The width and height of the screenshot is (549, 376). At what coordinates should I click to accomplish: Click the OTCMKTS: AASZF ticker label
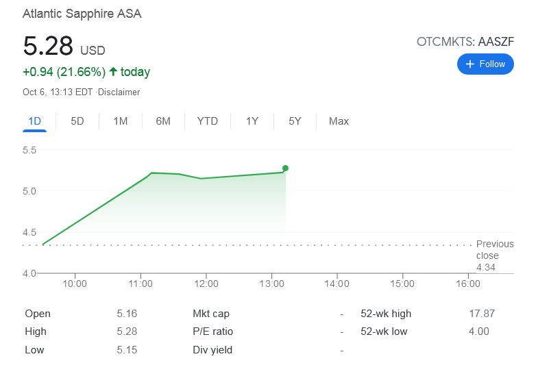pyautogui.click(x=465, y=42)
